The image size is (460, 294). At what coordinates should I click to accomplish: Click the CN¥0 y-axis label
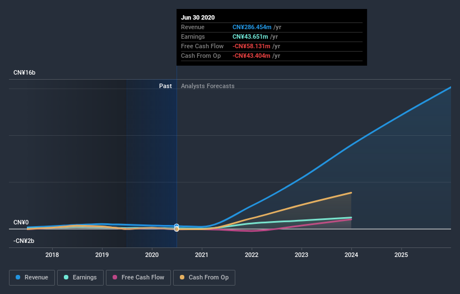point(21,222)
